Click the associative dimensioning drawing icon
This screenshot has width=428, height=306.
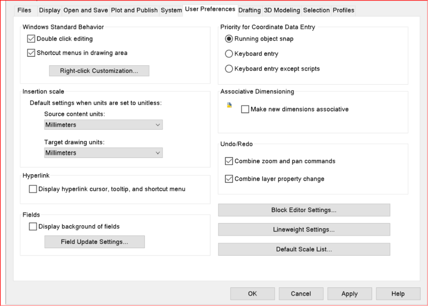(x=230, y=106)
